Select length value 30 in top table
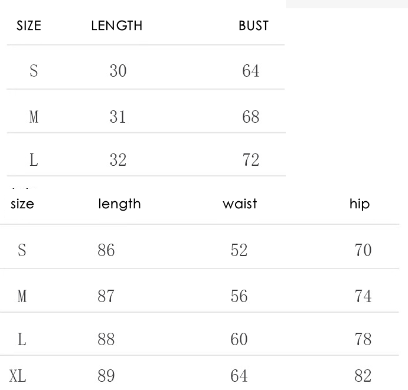This screenshot has height=390, width=408. coord(118,72)
